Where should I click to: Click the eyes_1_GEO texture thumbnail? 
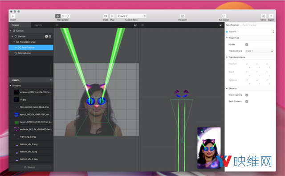16,115
